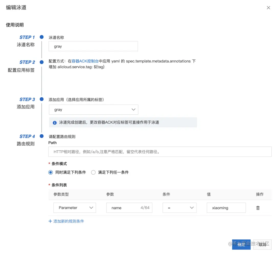
Task: Click the 条件模式 label
Action: 59,164
